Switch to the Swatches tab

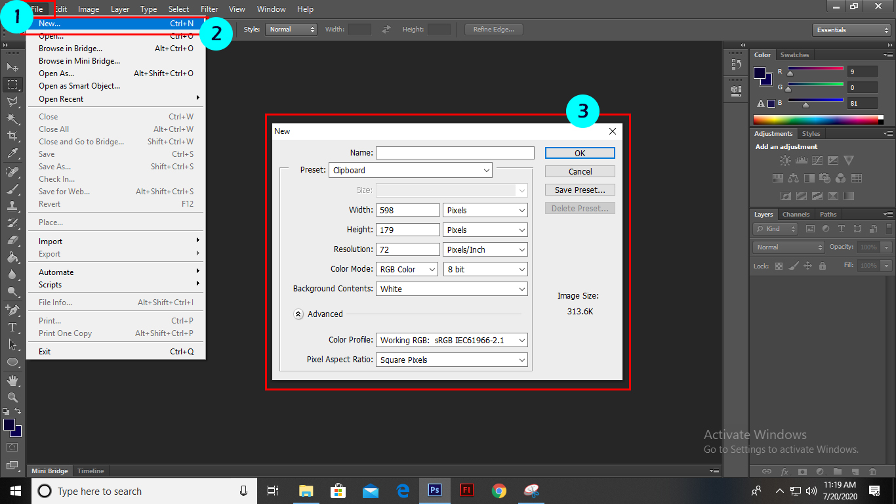click(794, 55)
